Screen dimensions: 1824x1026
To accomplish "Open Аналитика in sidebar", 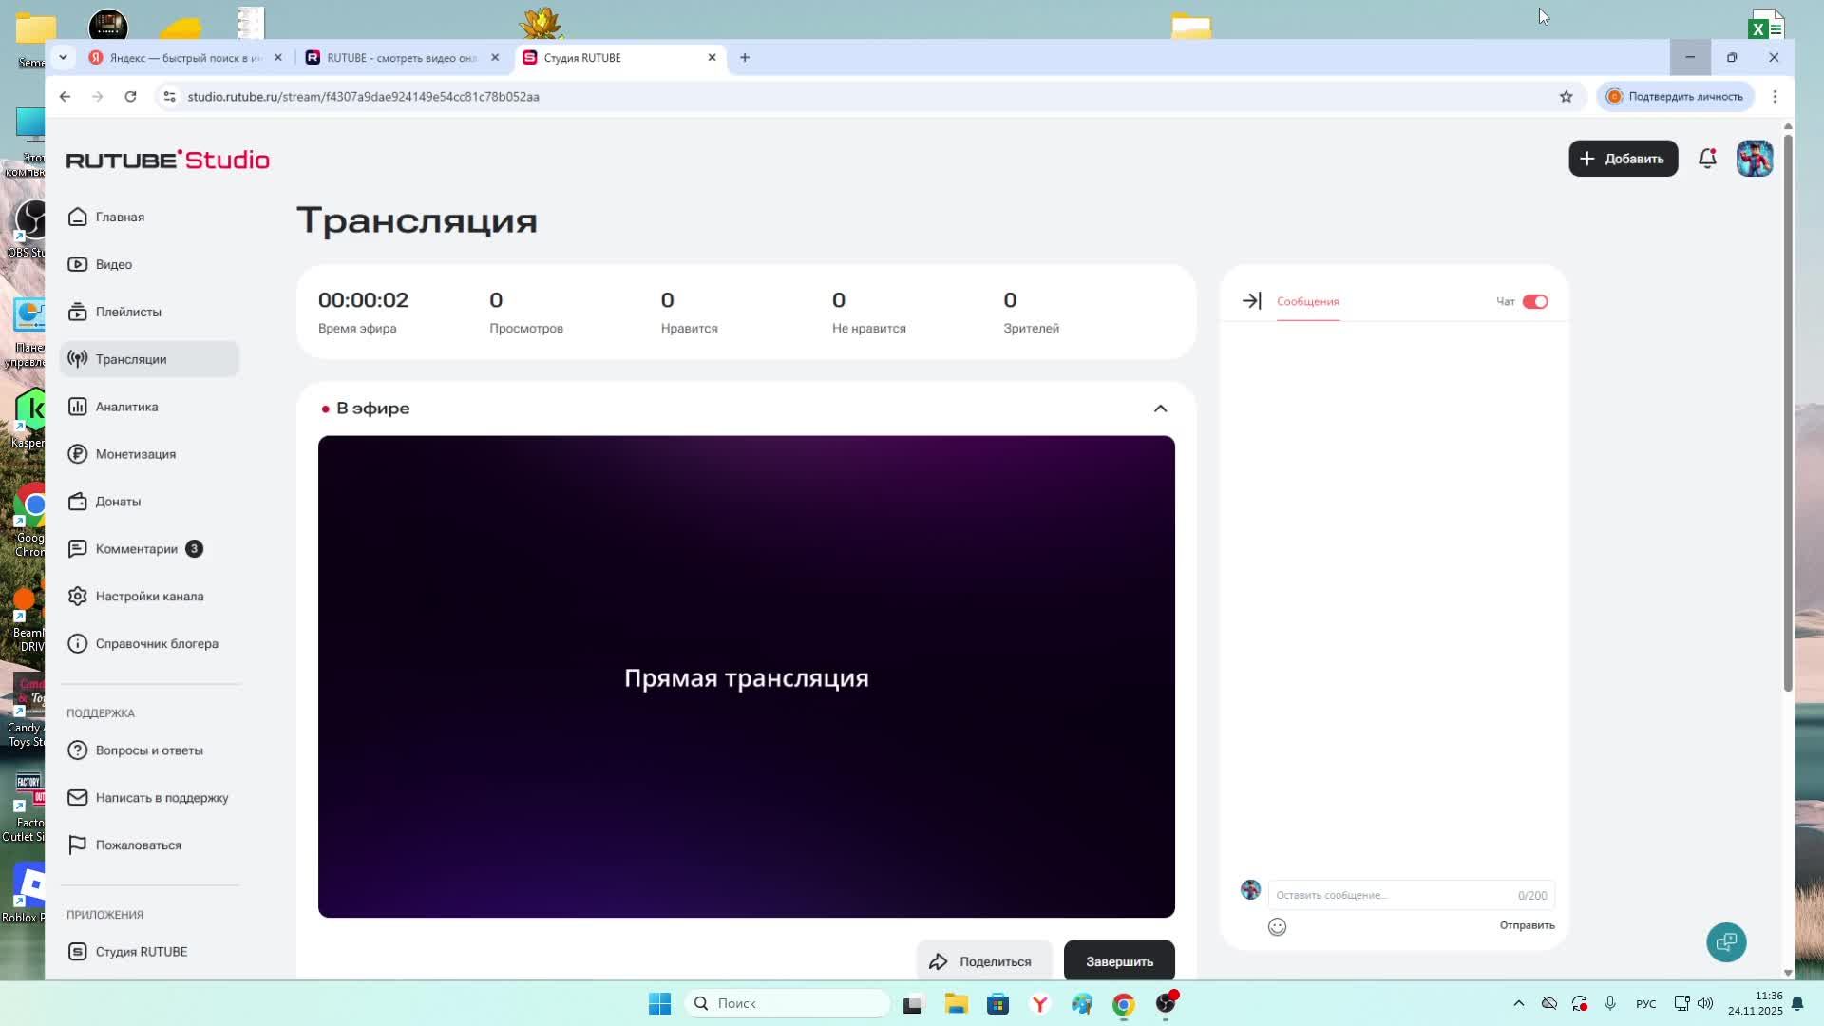I will coord(126,407).
